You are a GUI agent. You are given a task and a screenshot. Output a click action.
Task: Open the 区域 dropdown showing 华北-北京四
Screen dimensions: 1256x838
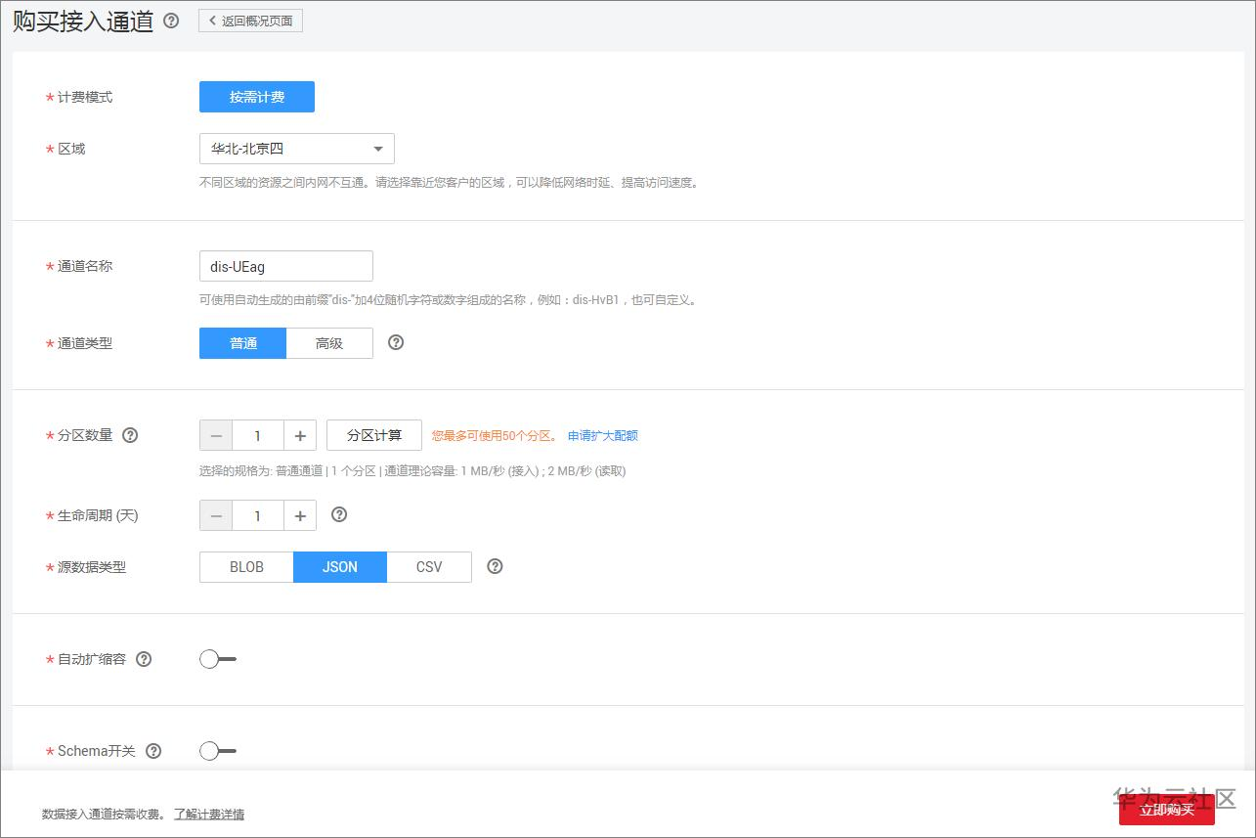[x=296, y=149]
